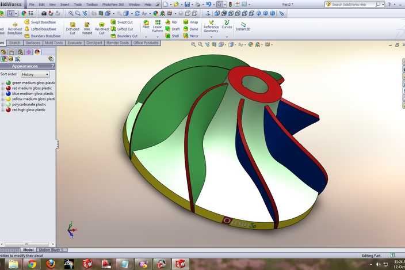Open the Sort order History dropdown

click(35, 74)
